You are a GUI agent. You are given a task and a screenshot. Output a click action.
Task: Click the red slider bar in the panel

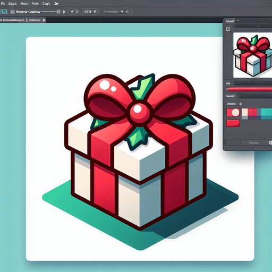click(x=250, y=89)
